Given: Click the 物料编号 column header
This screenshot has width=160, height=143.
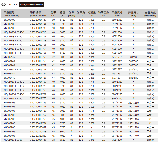Looking at the screenshot, I should coord(39,14).
